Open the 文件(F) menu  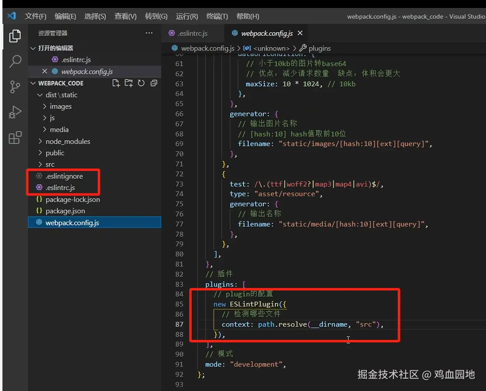(35, 16)
